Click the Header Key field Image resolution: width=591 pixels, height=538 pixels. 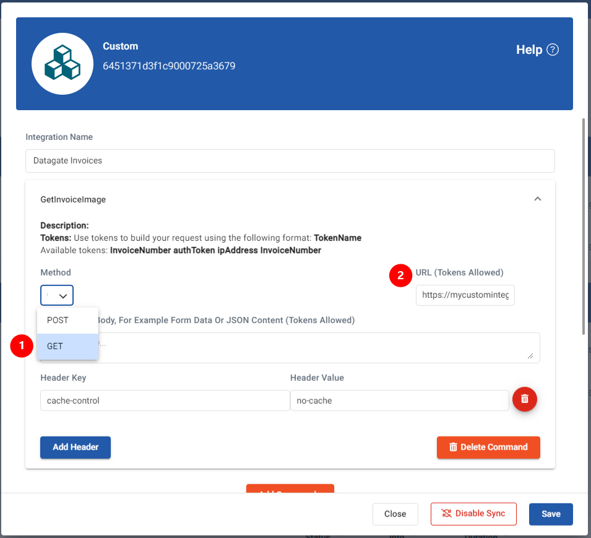click(x=165, y=401)
